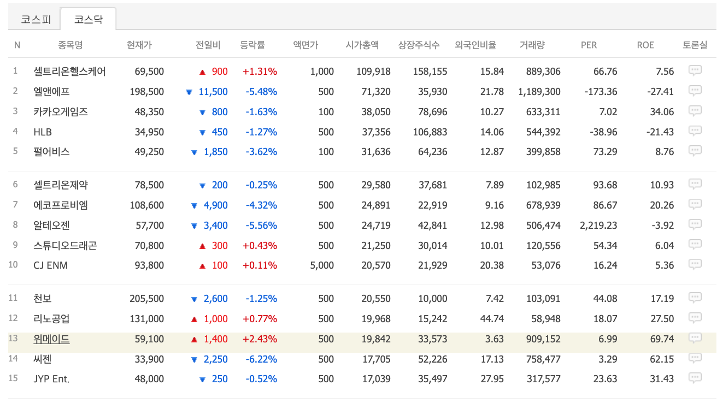The image size is (717, 403).
Task: Click the ROE value 69.74
Action: [x=662, y=339]
